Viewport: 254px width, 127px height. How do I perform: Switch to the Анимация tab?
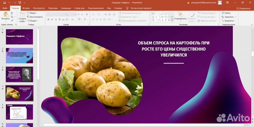(x=66, y=8)
